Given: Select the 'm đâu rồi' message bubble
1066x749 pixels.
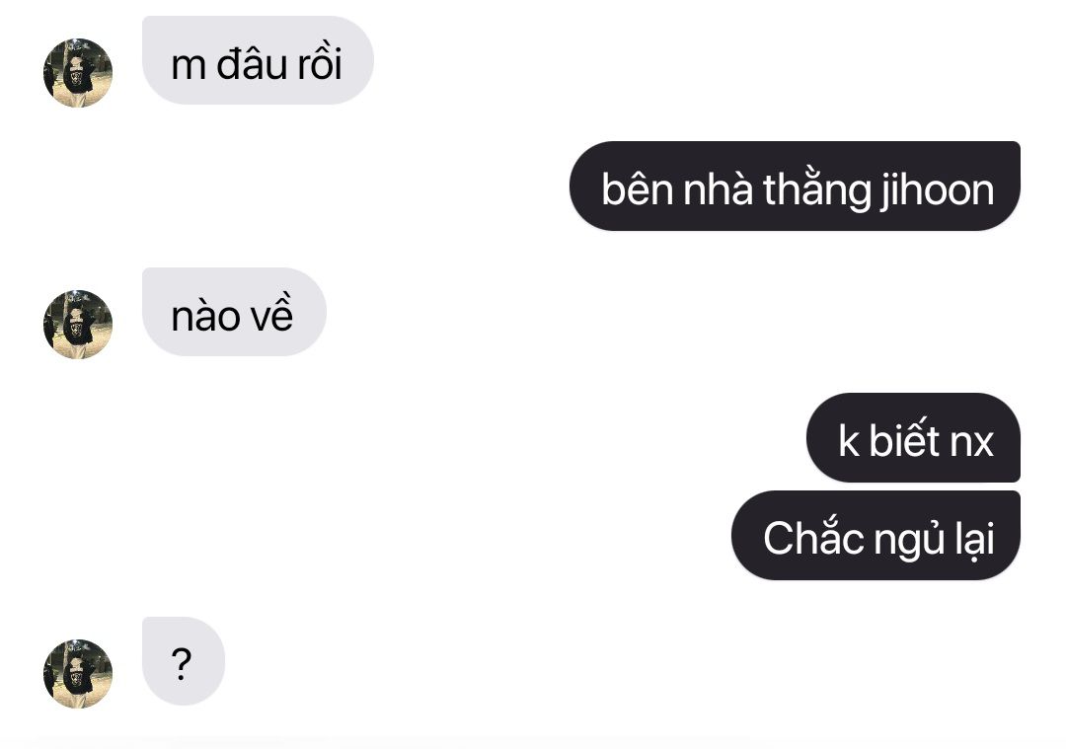Looking at the screenshot, I should coord(258,60).
